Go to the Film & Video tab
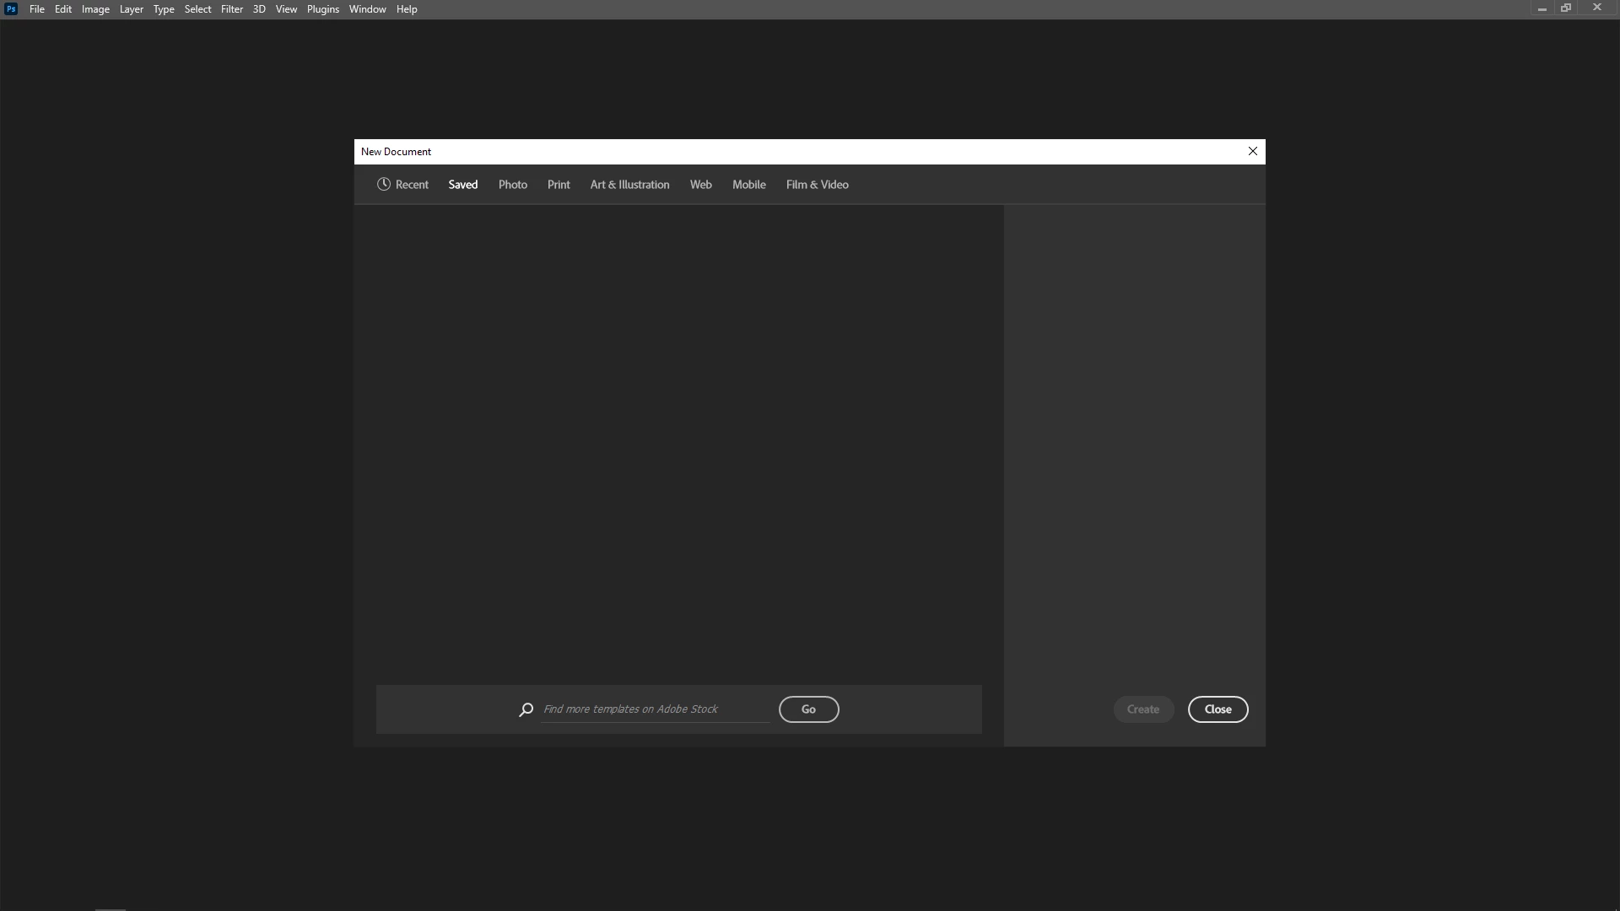 817,185
